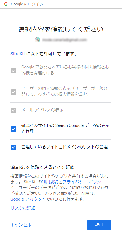Click the Google logo icon in header
Image resolution: width=122 pixels, height=237 pixels.
coord(6,4)
